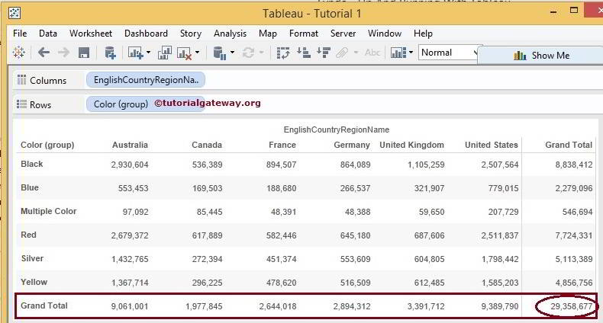The image size is (603, 323).
Task: Click the United States column header
Action: click(x=492, y=145)
